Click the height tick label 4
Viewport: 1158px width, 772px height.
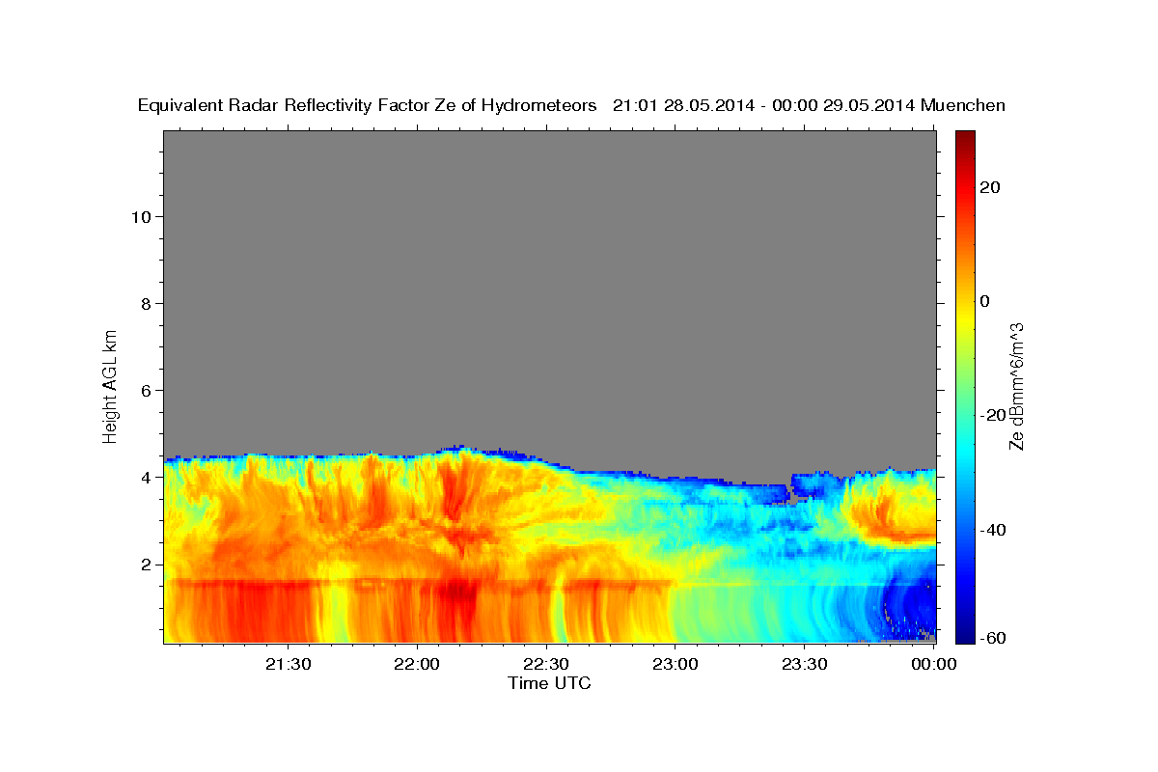[x=145, y=478]
